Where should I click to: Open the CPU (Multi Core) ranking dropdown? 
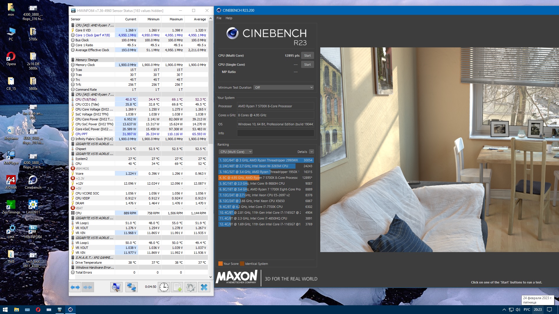pyautogui.click(x=236, y=152)
